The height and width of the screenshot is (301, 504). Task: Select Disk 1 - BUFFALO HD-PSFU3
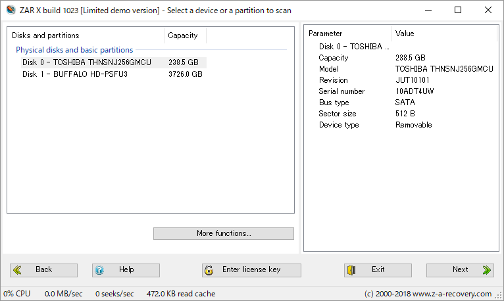(x=74, y=74)
